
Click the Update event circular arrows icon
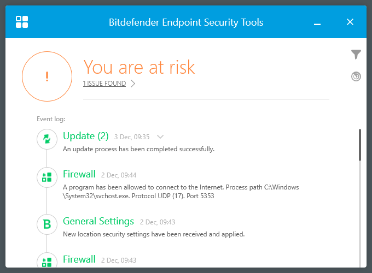(x=47, y=140)
